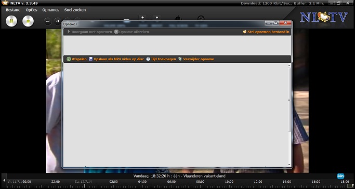Pause playback with the round pause button
Viewport: 355px width, 189px height.
tap(11, 21)
